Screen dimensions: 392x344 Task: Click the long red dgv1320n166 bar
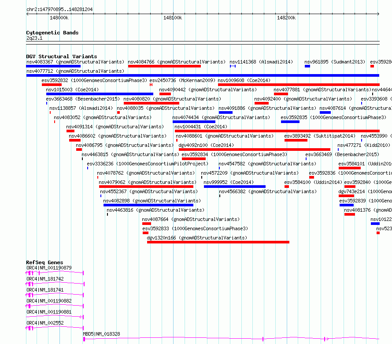(x=218, y=242)
